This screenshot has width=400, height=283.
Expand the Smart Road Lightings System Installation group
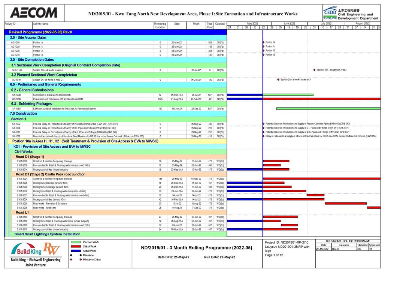[x=47, y=234]
